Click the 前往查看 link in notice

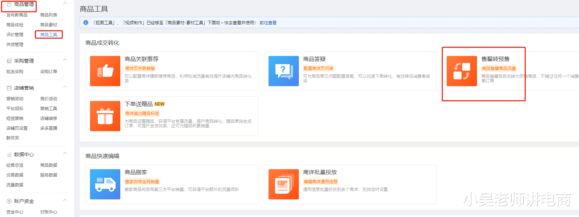268,23
